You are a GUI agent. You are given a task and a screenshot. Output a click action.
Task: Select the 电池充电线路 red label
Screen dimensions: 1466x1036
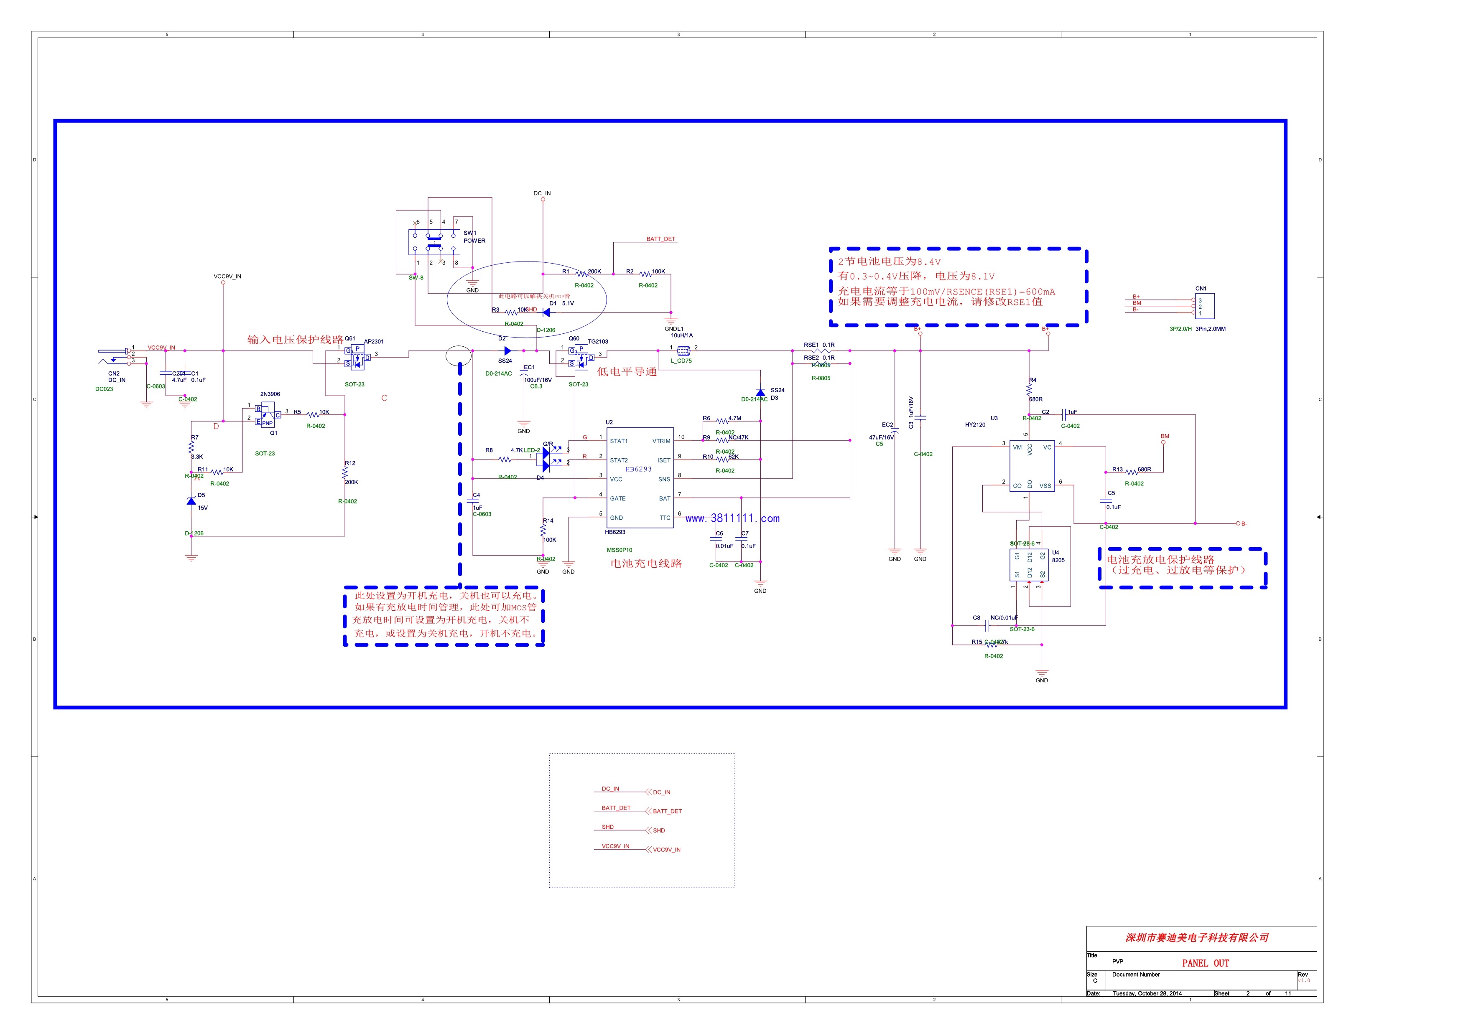646,563
